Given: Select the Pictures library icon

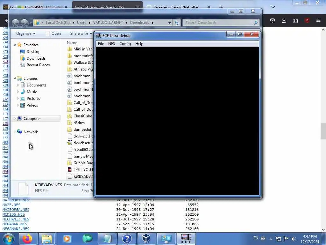Looking at the screenshot, I should tap(23, 98).
